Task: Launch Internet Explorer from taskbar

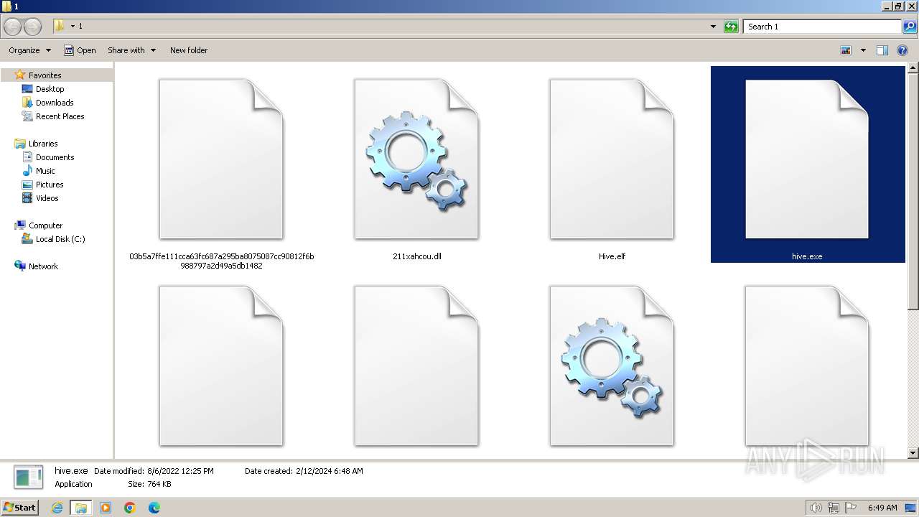Action: [x=57, y=508]
